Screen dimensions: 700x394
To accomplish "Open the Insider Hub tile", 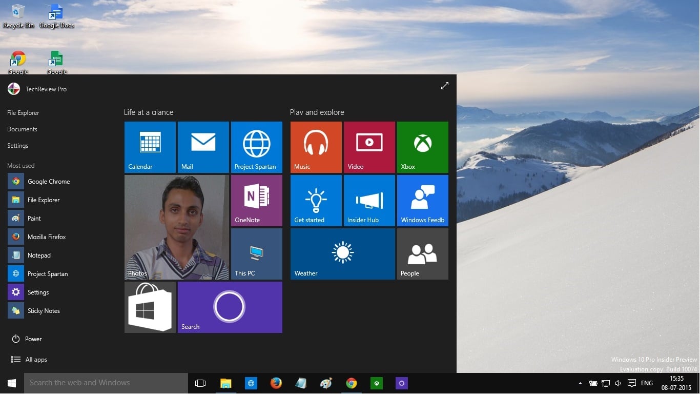I will tap(369, 201).
